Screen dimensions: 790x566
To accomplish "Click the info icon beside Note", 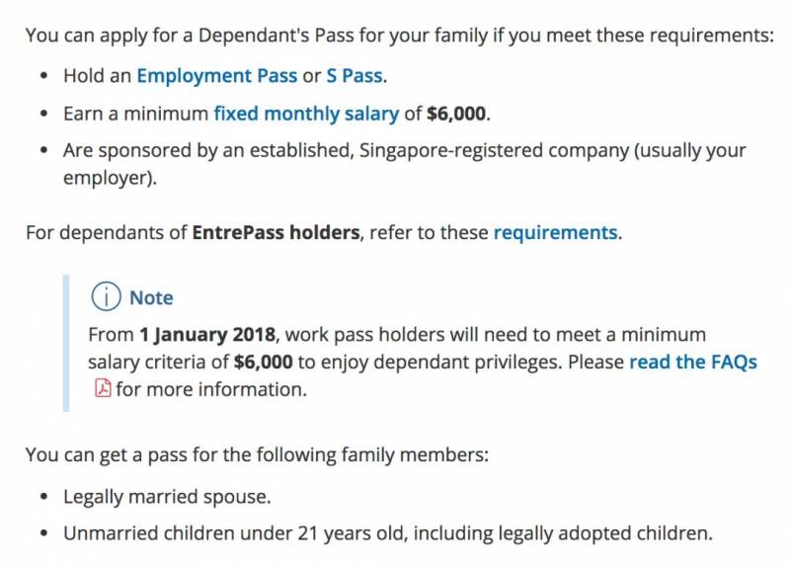I will coord(104,297).
